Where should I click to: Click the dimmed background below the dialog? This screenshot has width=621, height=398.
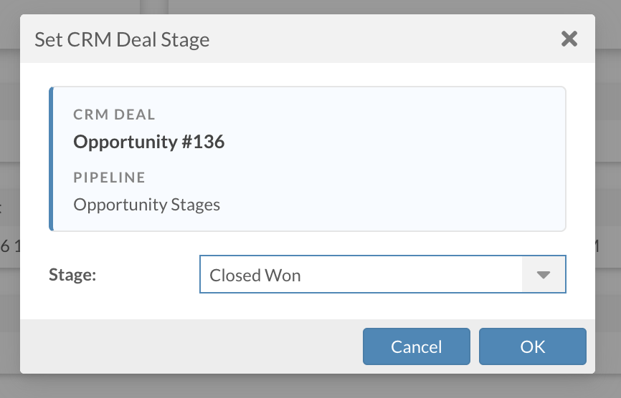click(308, 387)
